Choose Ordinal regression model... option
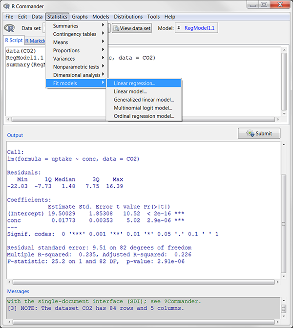The width and height of the screenshot is (293, 328). click(x=144, y=116)
